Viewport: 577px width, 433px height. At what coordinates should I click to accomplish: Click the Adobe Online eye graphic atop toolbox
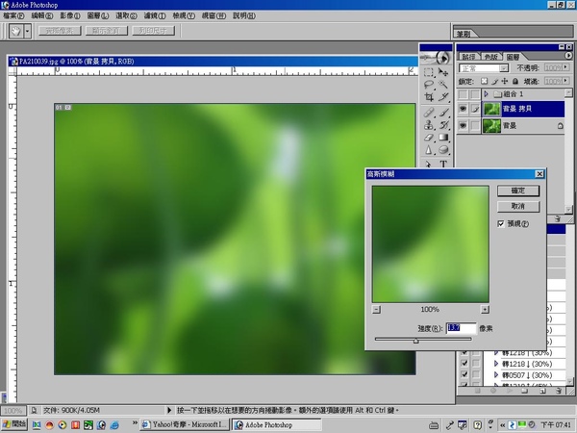point(436,58)
